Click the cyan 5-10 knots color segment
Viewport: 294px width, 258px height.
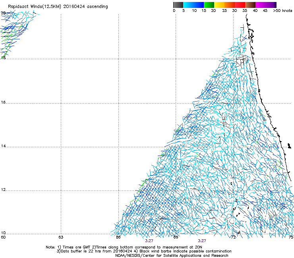pyautogui.click(x=188, y=5)
